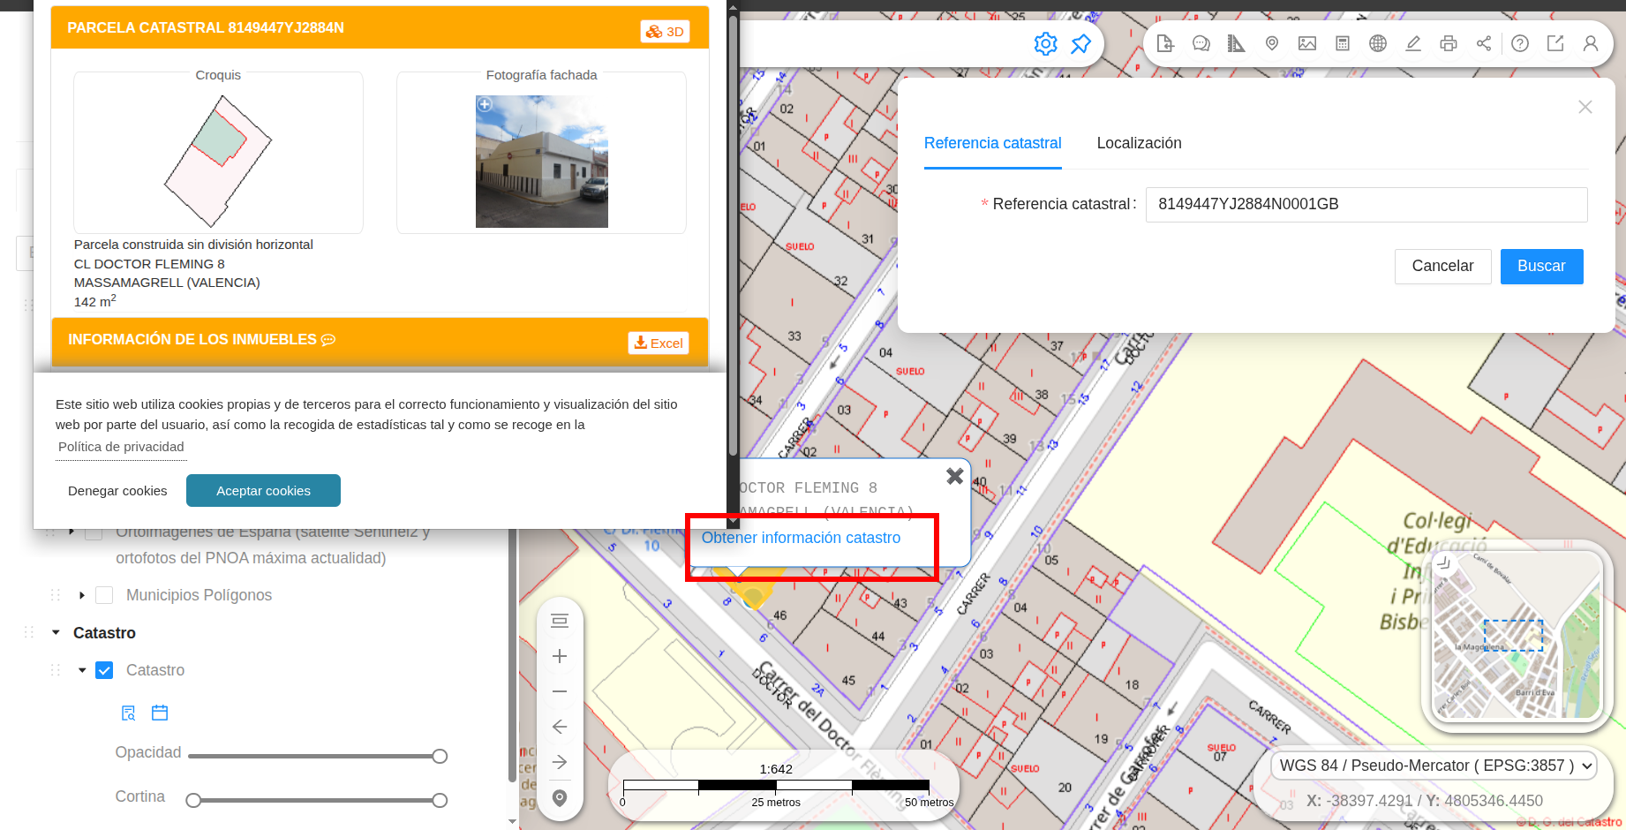Viewport: 1626px width, 830px height.
Task: Open the facade photograph thumbnail
Action: click(x=542, y=162)
